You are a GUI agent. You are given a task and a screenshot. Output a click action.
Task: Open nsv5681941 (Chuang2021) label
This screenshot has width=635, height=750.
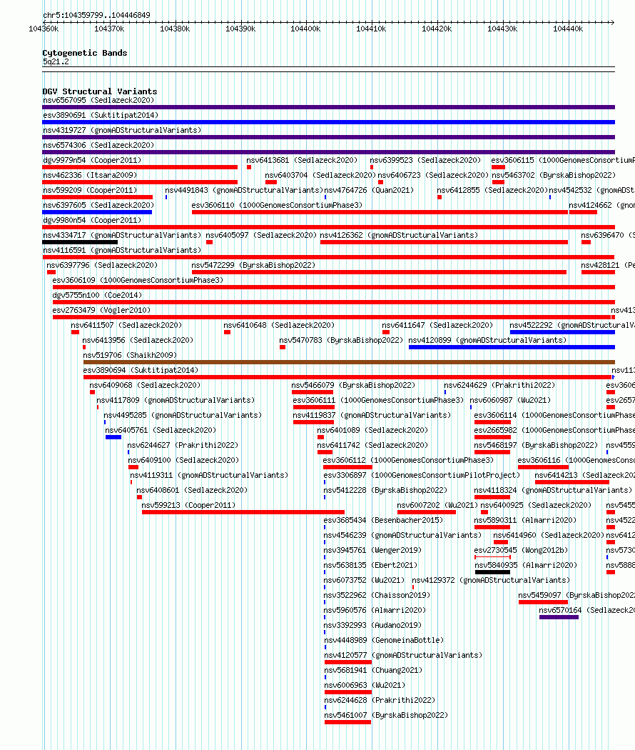pos(373,670)
